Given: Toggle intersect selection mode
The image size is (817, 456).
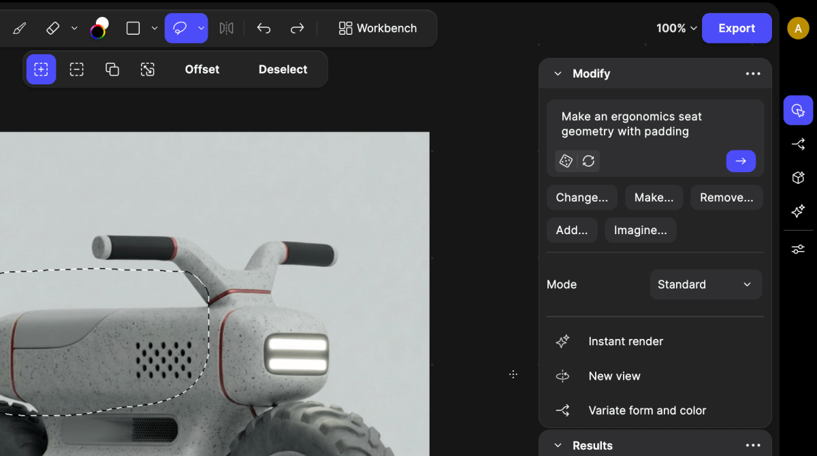Looking at the screenshot, I should tap(112, 69).
